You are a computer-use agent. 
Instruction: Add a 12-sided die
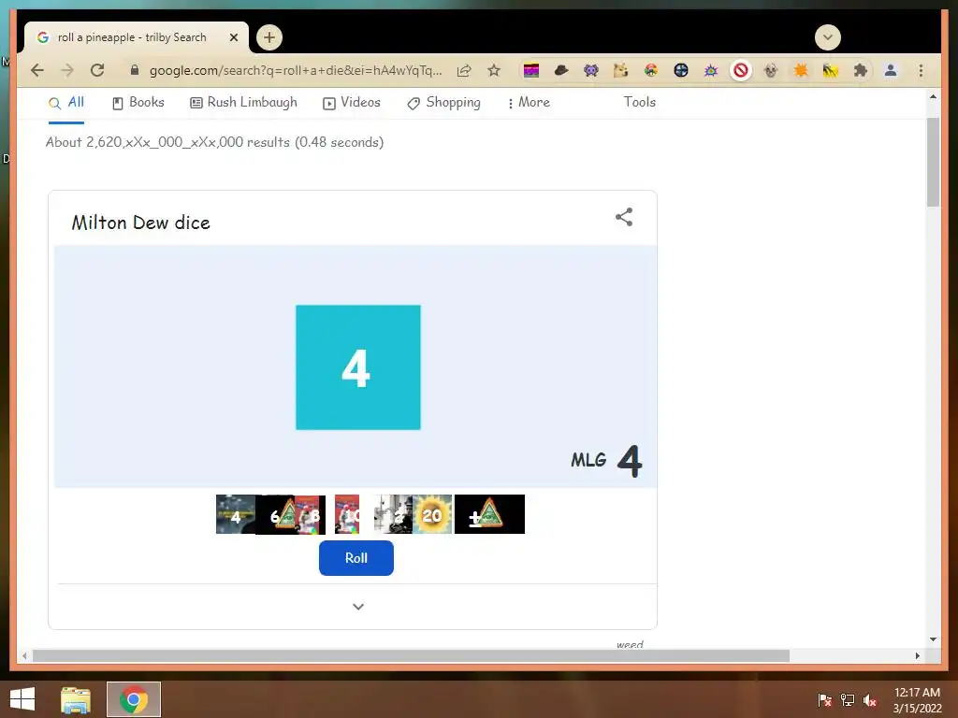point(393,514)
